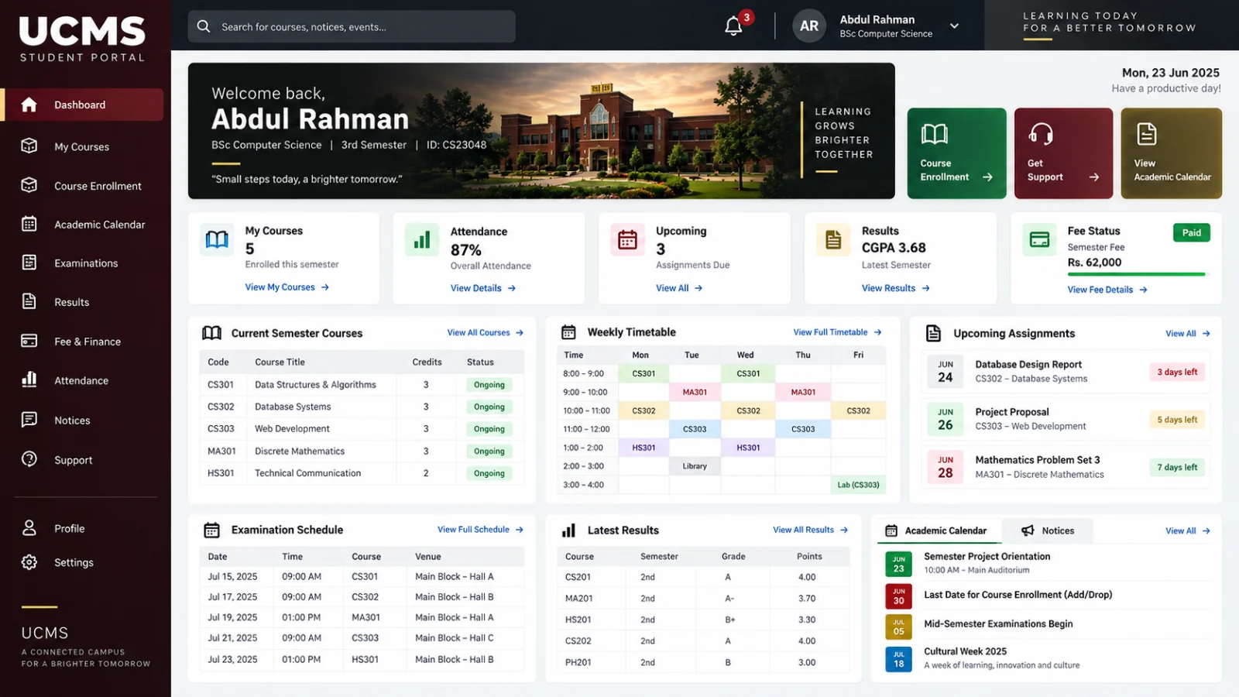
Task: Open the Project Proposal assignment
Action: tap(1066, 419)
